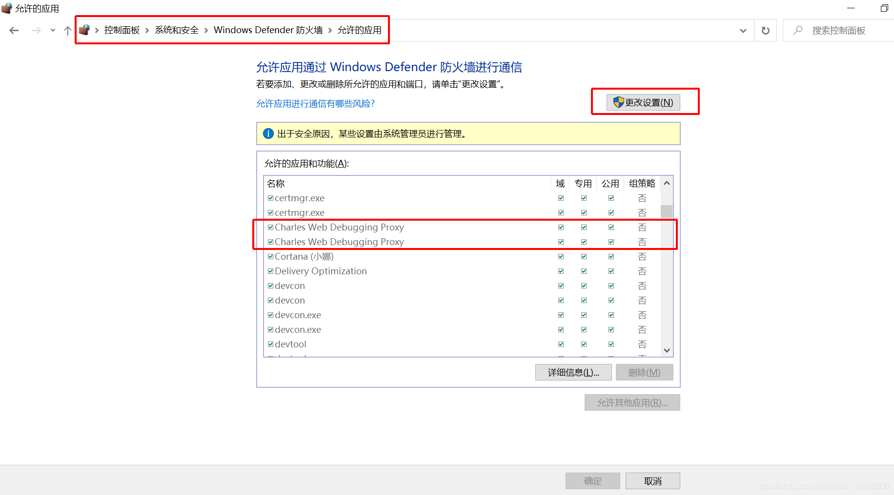Go up one level with up arrow

68,30
